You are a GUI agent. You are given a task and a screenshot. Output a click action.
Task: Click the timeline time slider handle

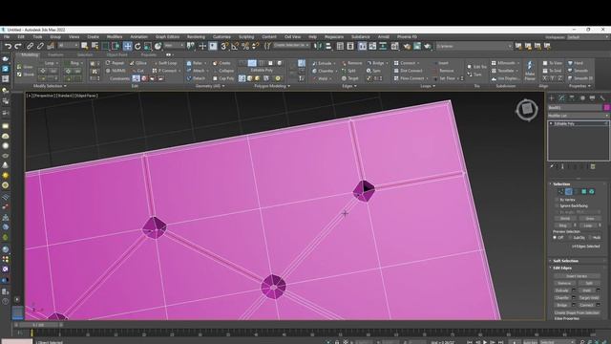pyautogui.click(x=38, y=325)
